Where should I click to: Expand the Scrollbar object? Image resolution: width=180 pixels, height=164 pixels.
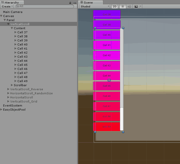click(12, 85)
